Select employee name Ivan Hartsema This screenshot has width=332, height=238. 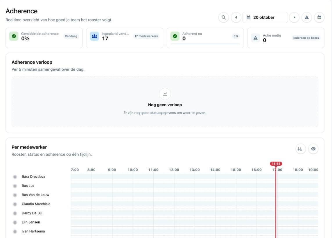(33, 231)
